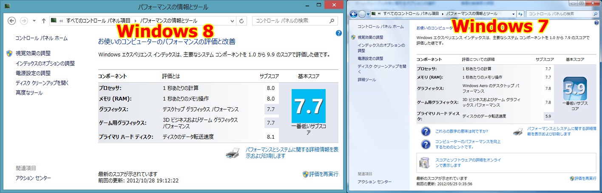The height and width of the screenshot is (193, 602).
Task: Click question icon beside コンピューターのパフォーマンスを向上
Action: point(426,144)
